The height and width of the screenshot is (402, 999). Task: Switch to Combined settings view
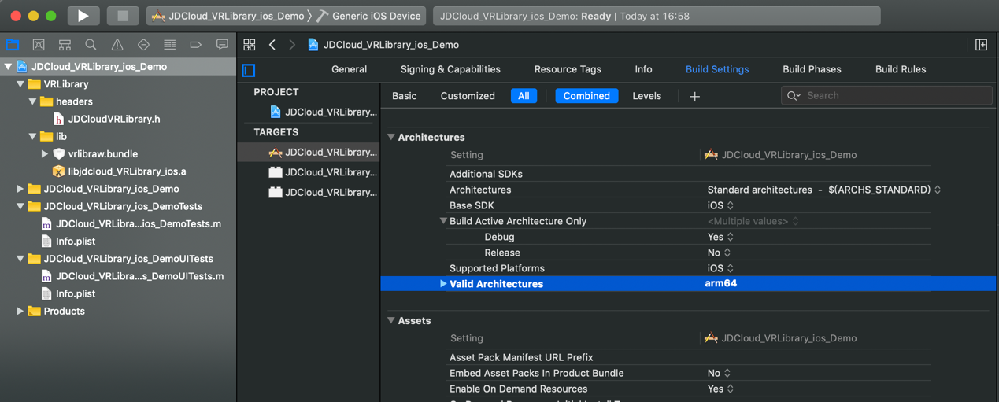tap(586, 96)
